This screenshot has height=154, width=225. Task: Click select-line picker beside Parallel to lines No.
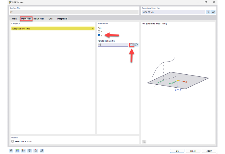(x=131, y=45)
